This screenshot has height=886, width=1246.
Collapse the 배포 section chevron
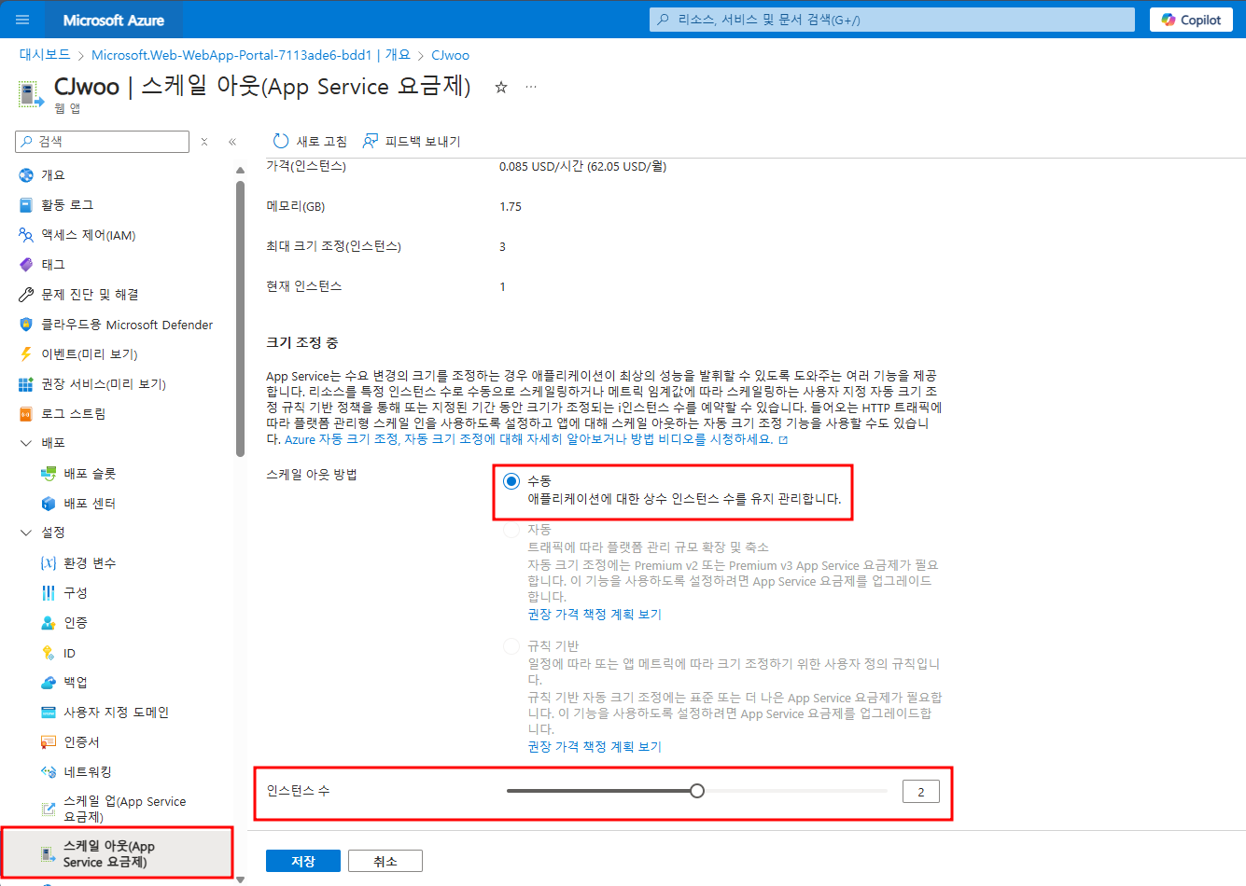coord(26,443)
